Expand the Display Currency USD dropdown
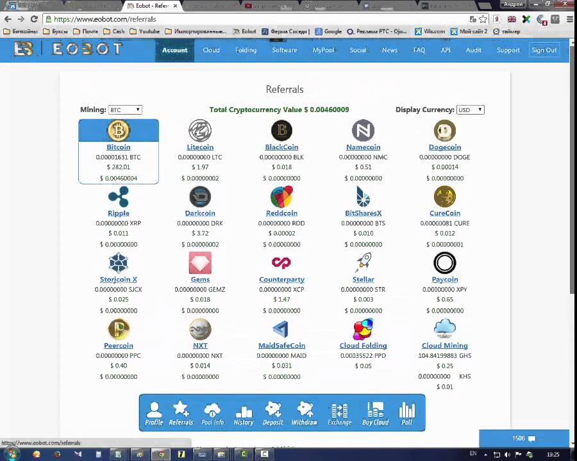This screenshot has width=577, height=461. pos(471,109)
